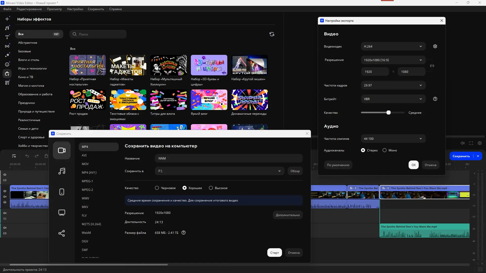Open the Titles panel in the sidebar

click(x=7, y=37)
